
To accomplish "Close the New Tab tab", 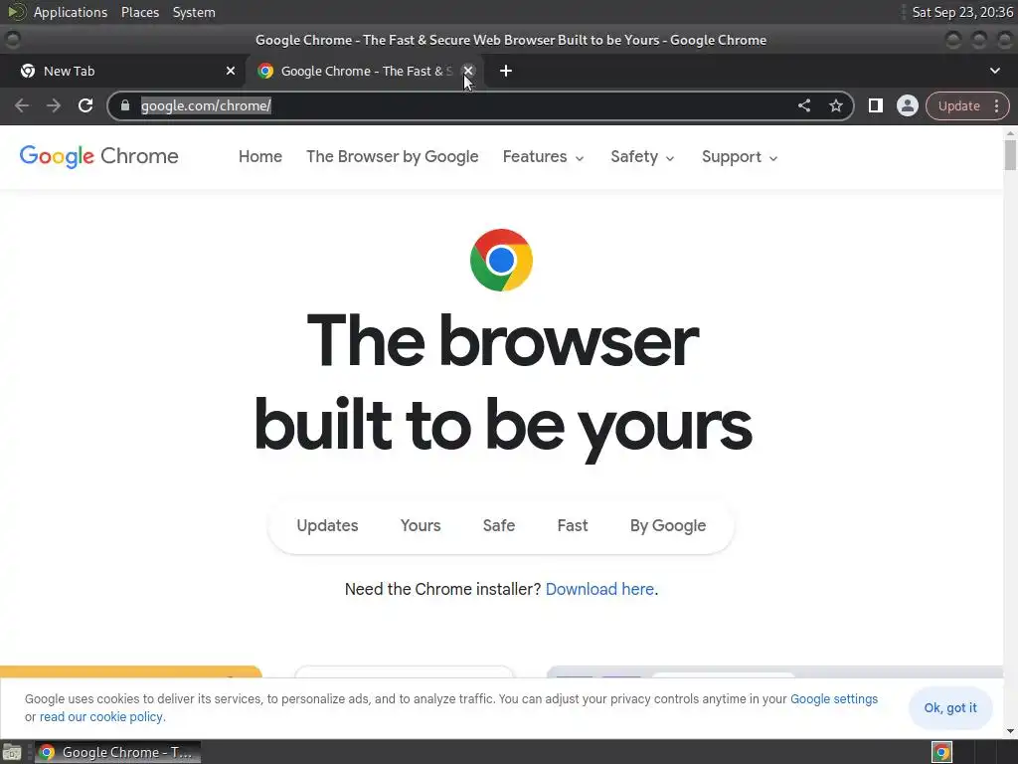I will click(x=231, y=71).
